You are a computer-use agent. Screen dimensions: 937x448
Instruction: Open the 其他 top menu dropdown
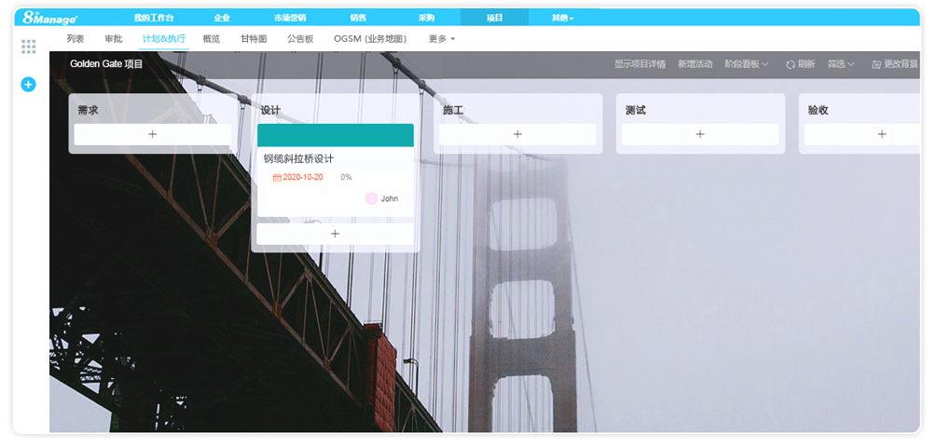tap(562, 18)
